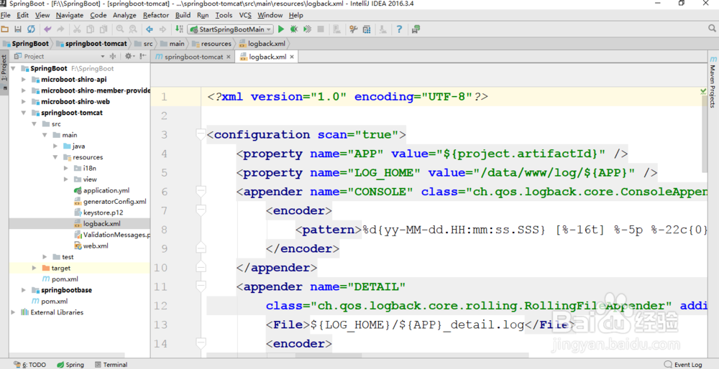Redo action with the grey arrow
This screenshot has height=369, width=719.
60,29
